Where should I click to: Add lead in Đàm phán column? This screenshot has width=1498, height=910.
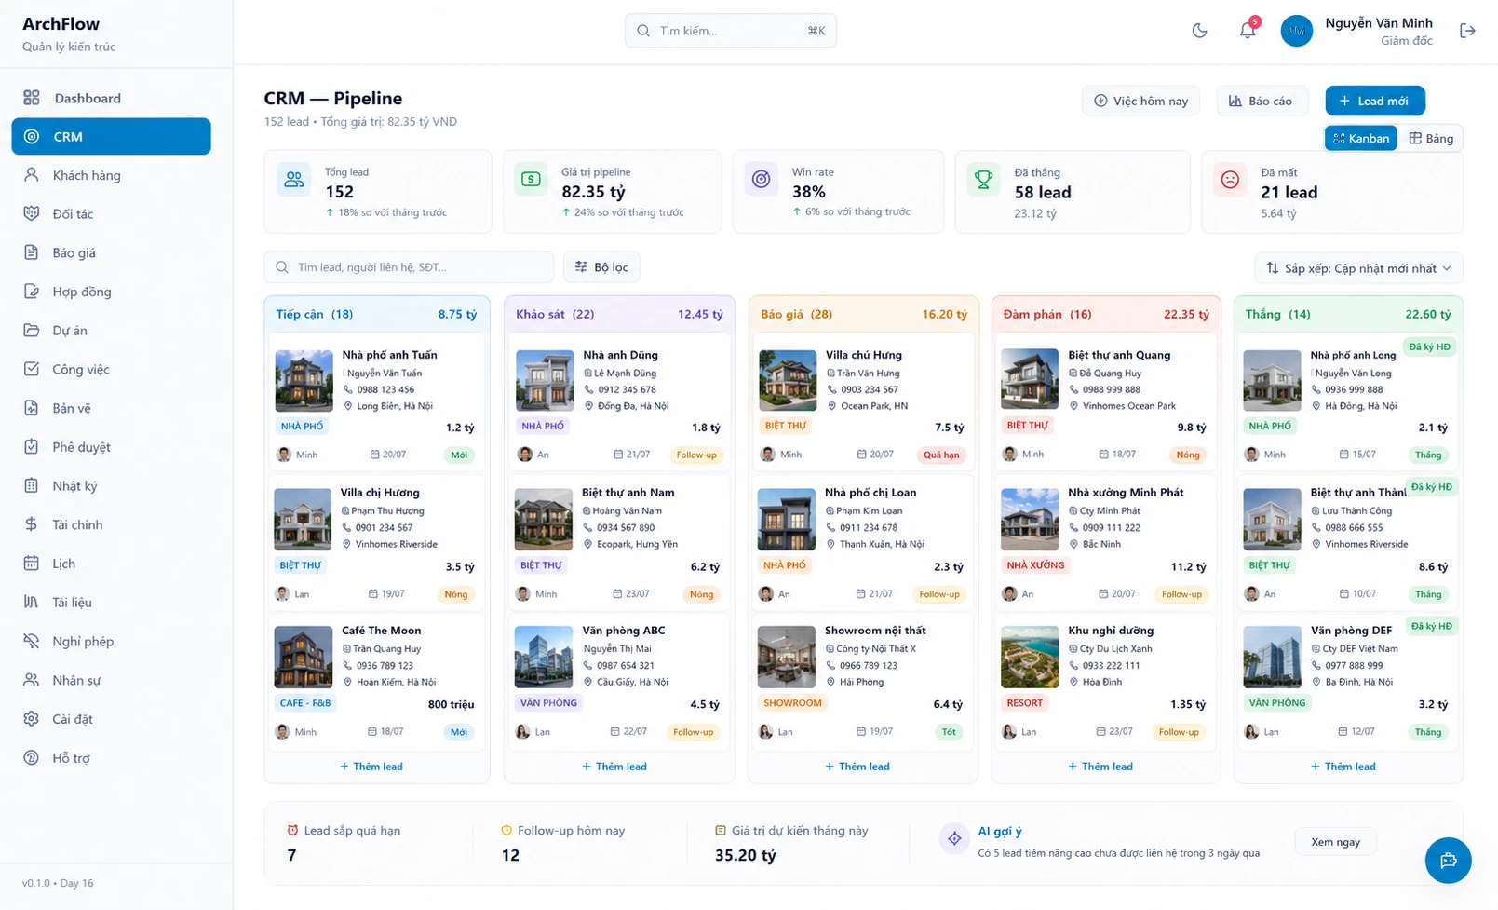1100,767
